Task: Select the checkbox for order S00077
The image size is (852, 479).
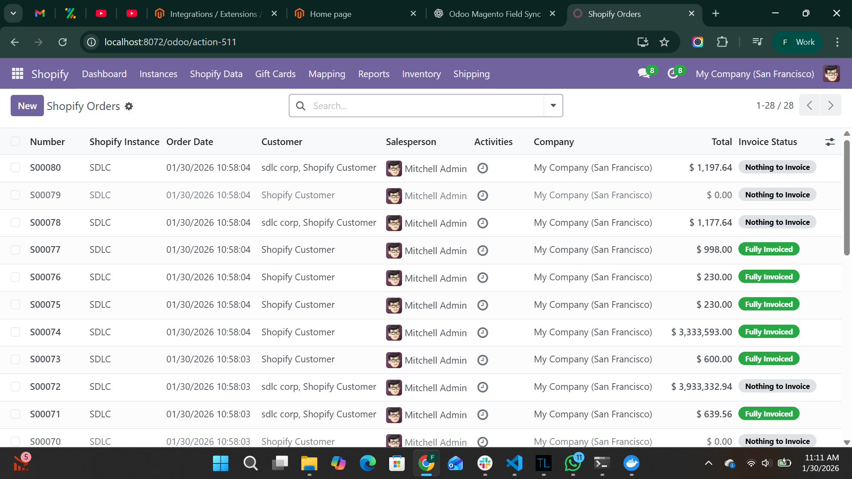Action: (x=16, y=250)
